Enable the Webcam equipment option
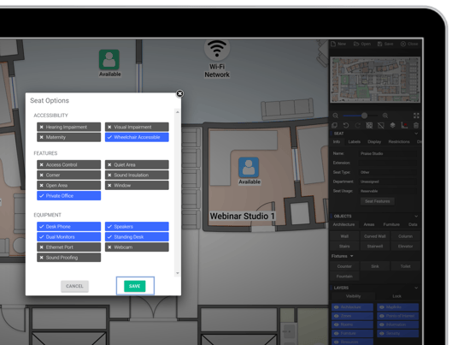This screenshot has height=345, width=452. [137, 247]
